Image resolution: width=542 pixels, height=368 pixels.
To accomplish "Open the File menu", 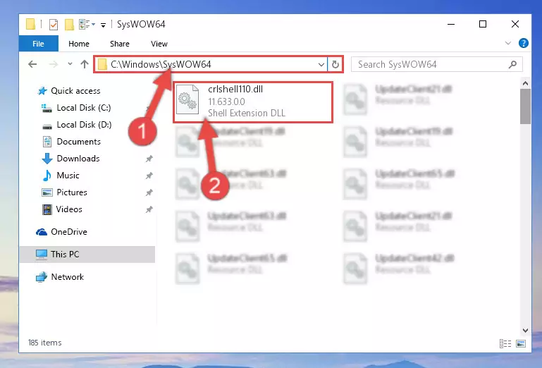I will pyautogui.click(x=38, y=44).
